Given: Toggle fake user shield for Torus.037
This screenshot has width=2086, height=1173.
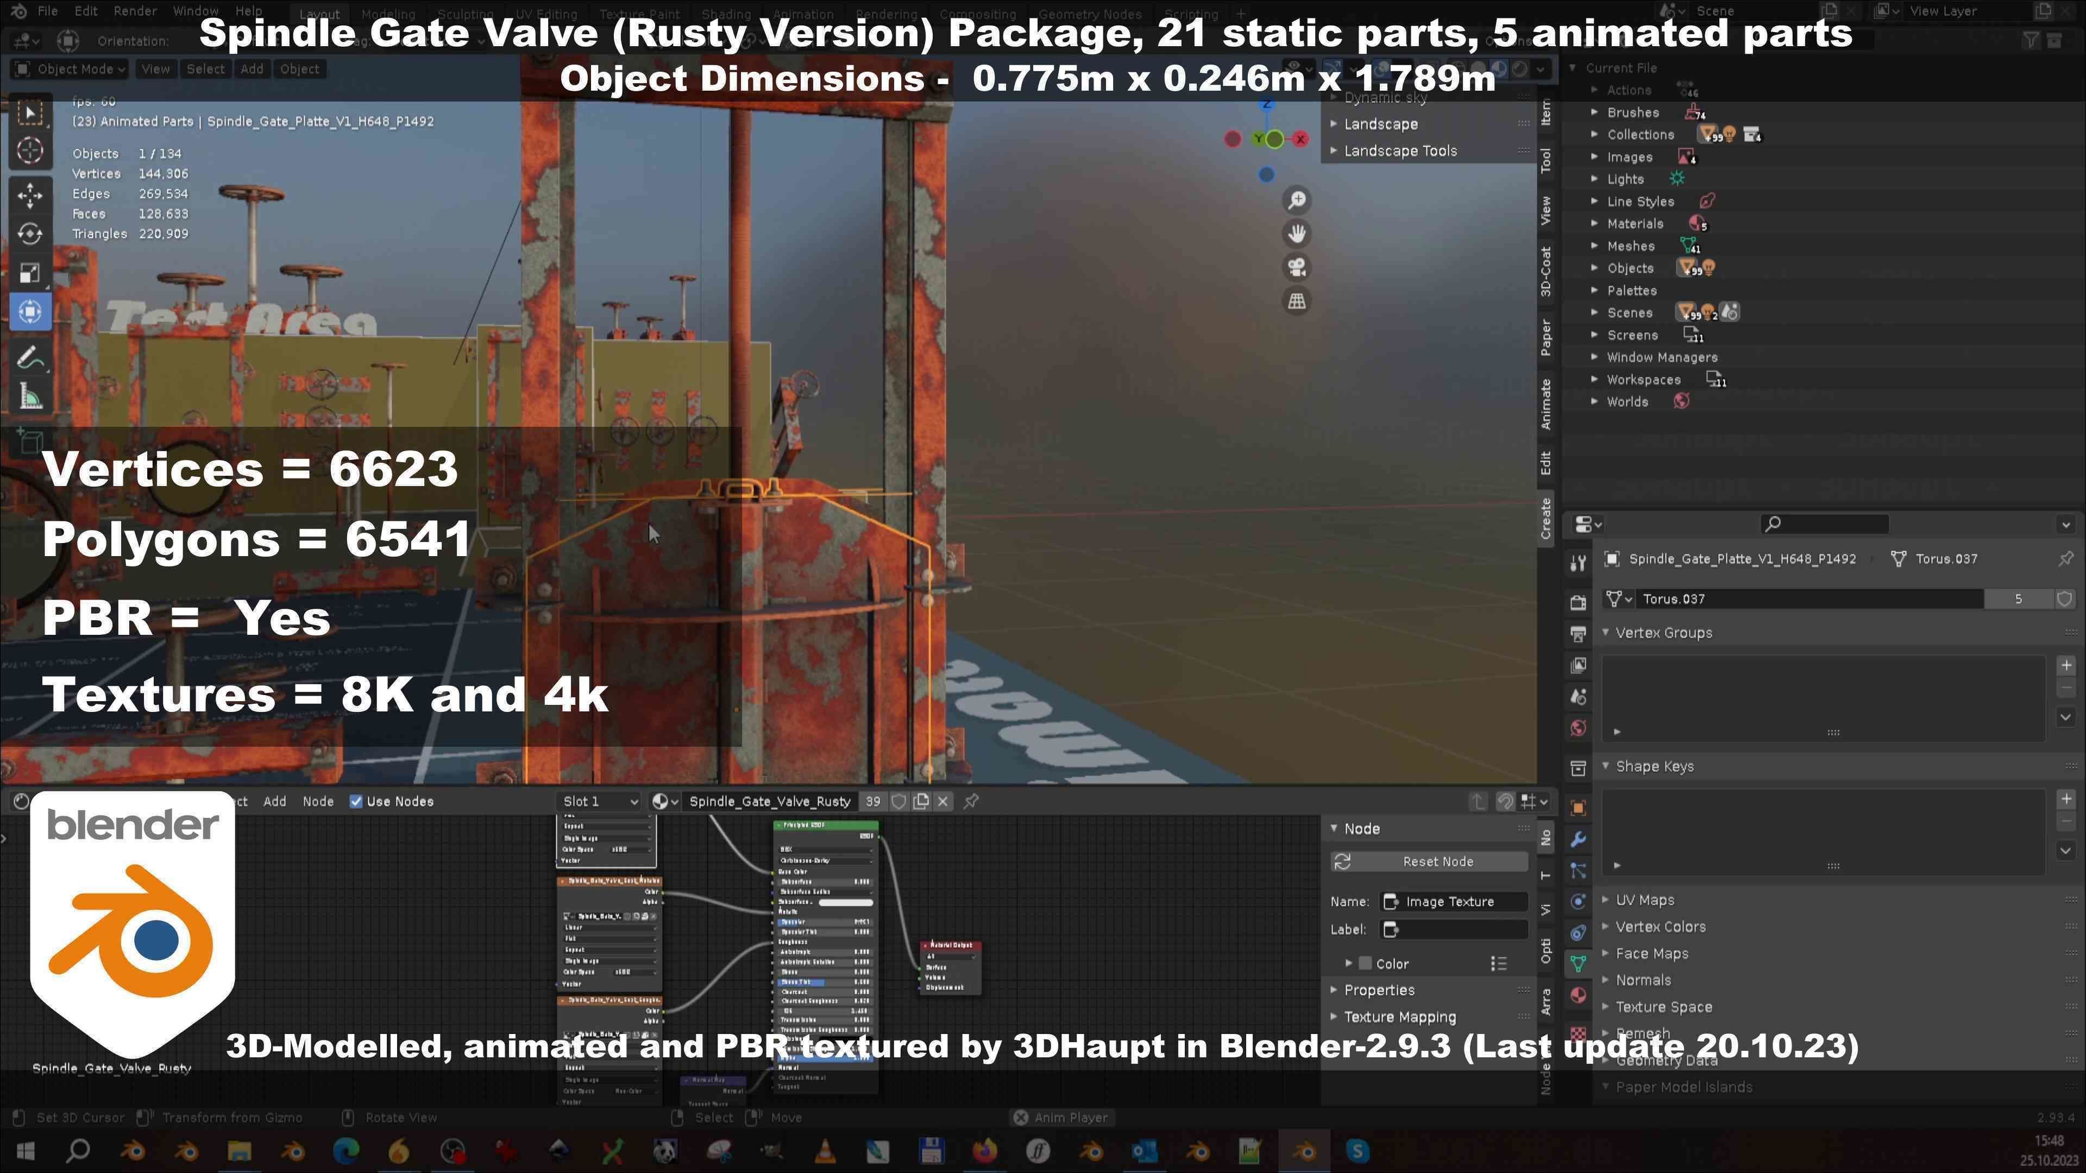Looking at the screenshot, I should tap(2064, 599).
